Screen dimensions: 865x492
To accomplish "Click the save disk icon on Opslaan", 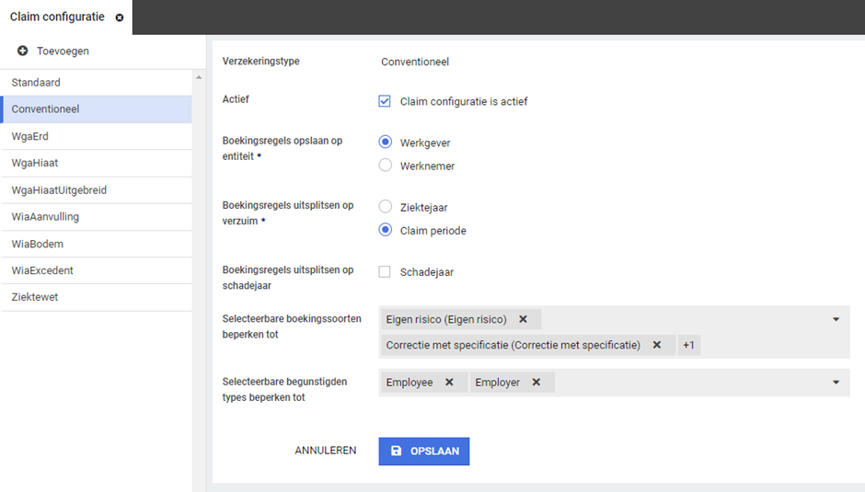I will pos(397,452).
